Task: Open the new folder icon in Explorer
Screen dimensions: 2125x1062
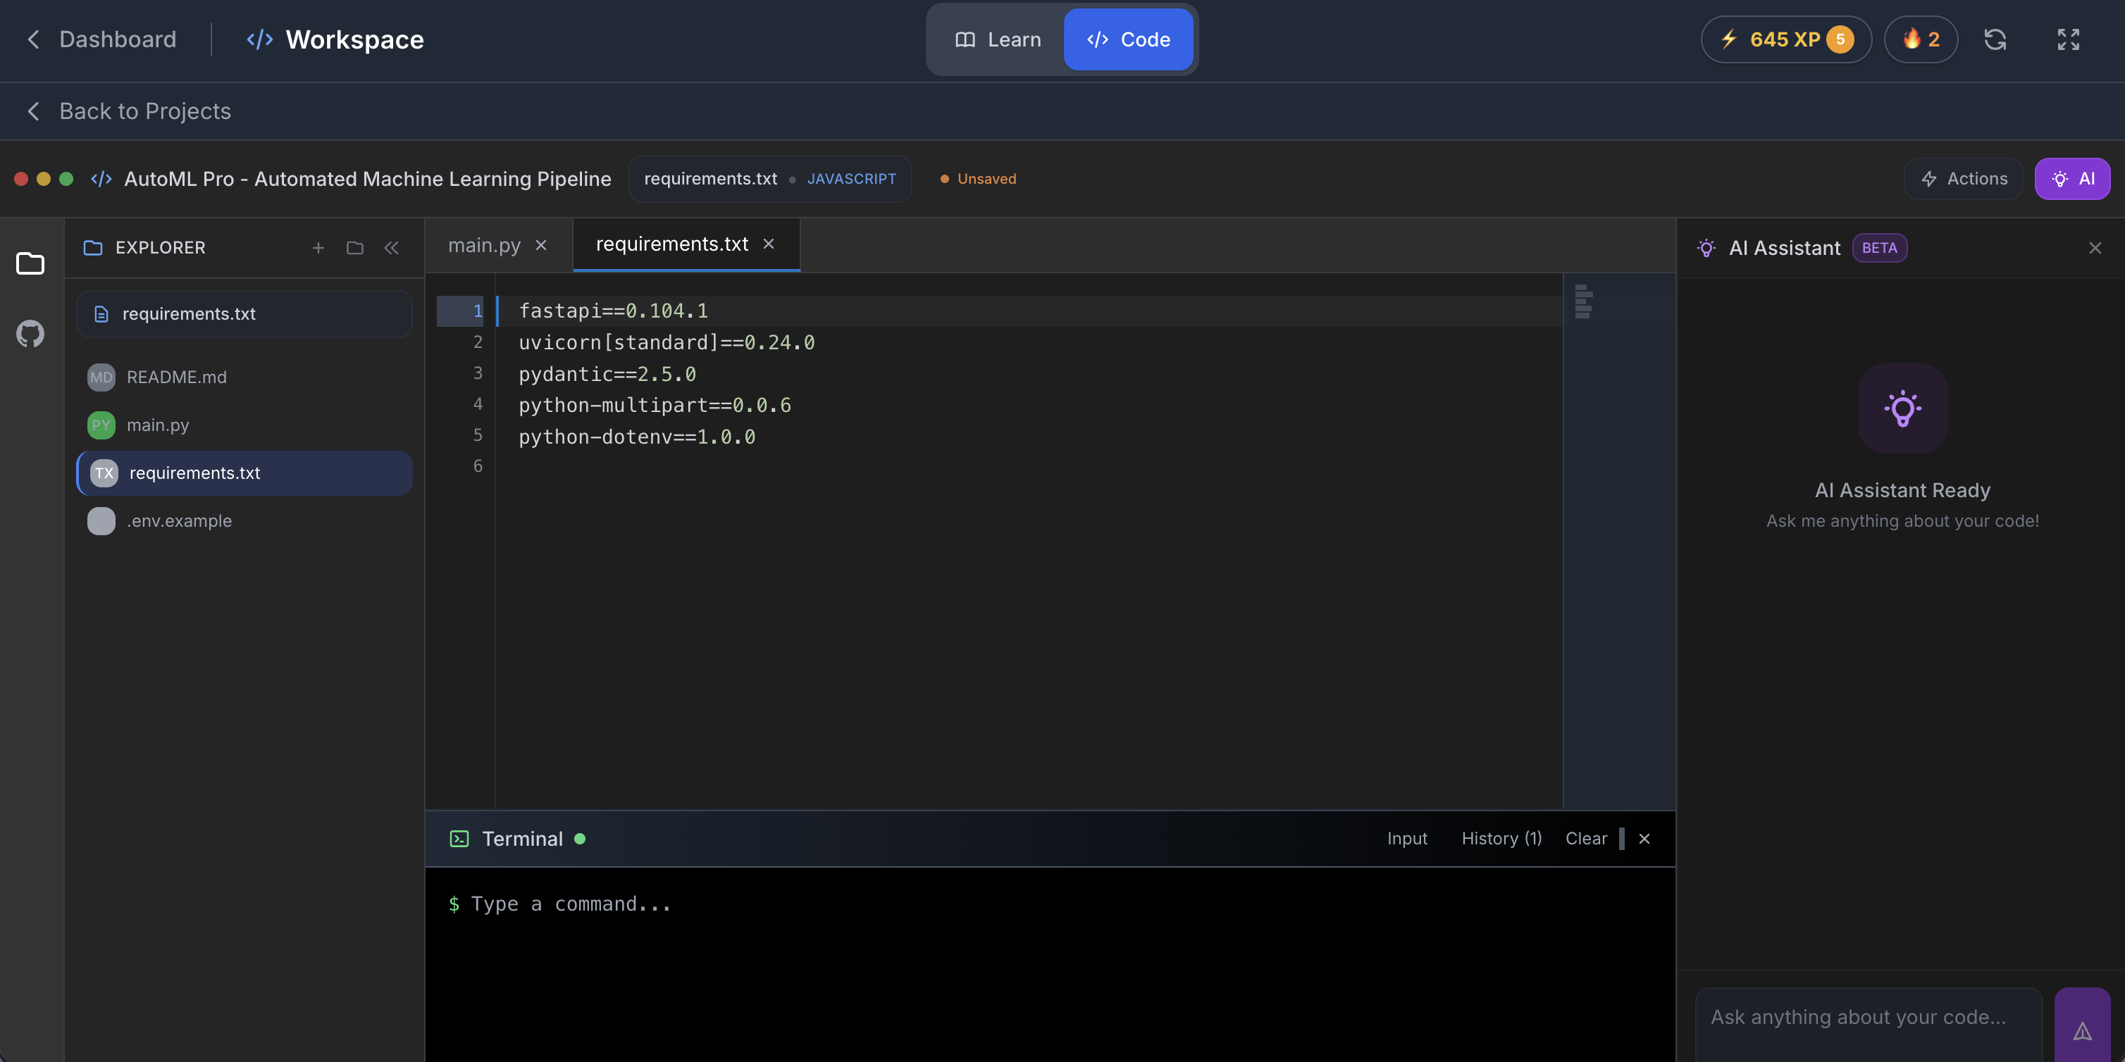Action: click(354, 247)
